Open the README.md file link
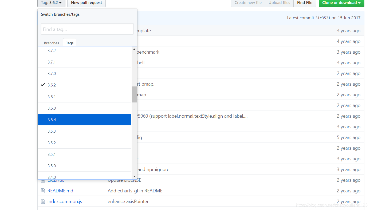The image size is (370, 210). [x=60, y=191]
